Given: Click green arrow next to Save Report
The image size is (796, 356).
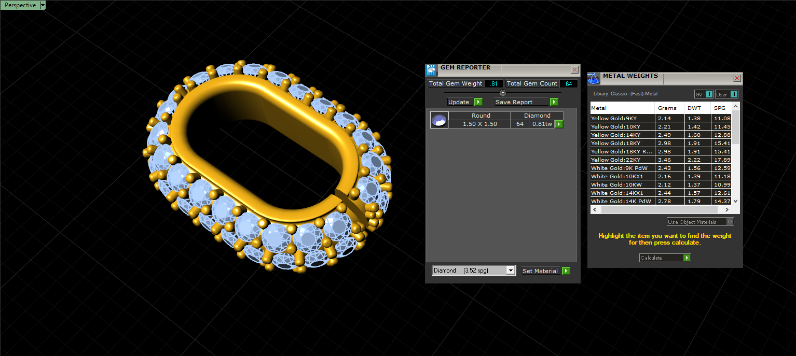Looking at the screenshot, I should click(554, 102).
